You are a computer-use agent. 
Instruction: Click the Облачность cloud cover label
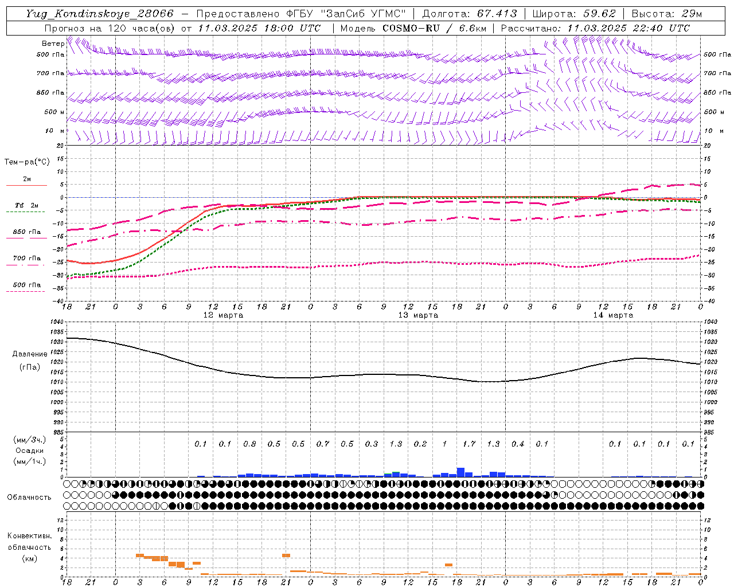point(29,498)
